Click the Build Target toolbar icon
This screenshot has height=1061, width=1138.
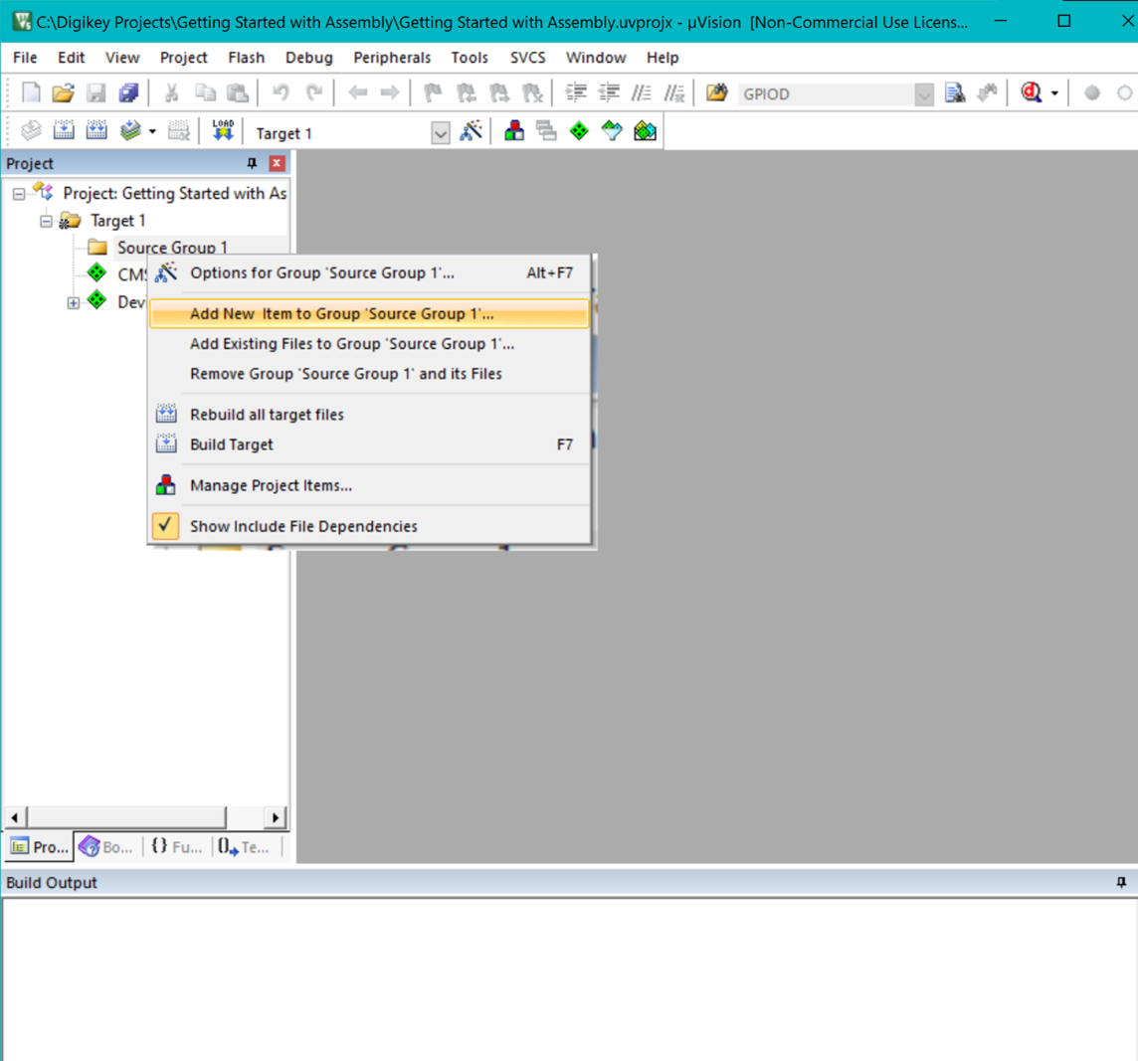click(x=65, y=130)
